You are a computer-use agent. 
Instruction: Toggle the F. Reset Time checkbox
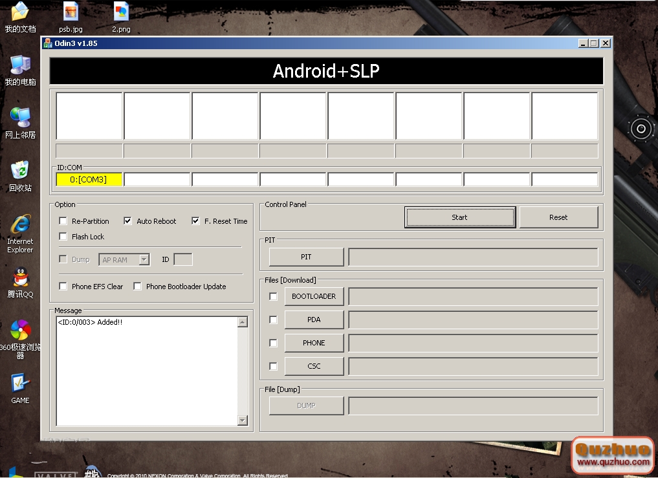[195, 221]
